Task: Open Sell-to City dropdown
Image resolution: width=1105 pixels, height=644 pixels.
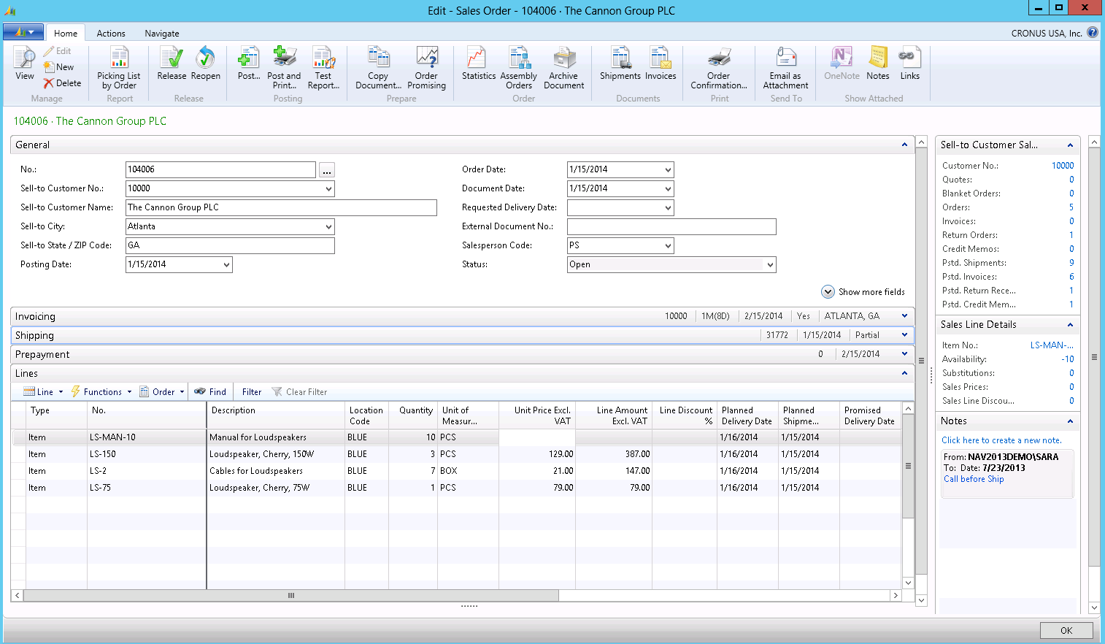Action: click(328, 226)
